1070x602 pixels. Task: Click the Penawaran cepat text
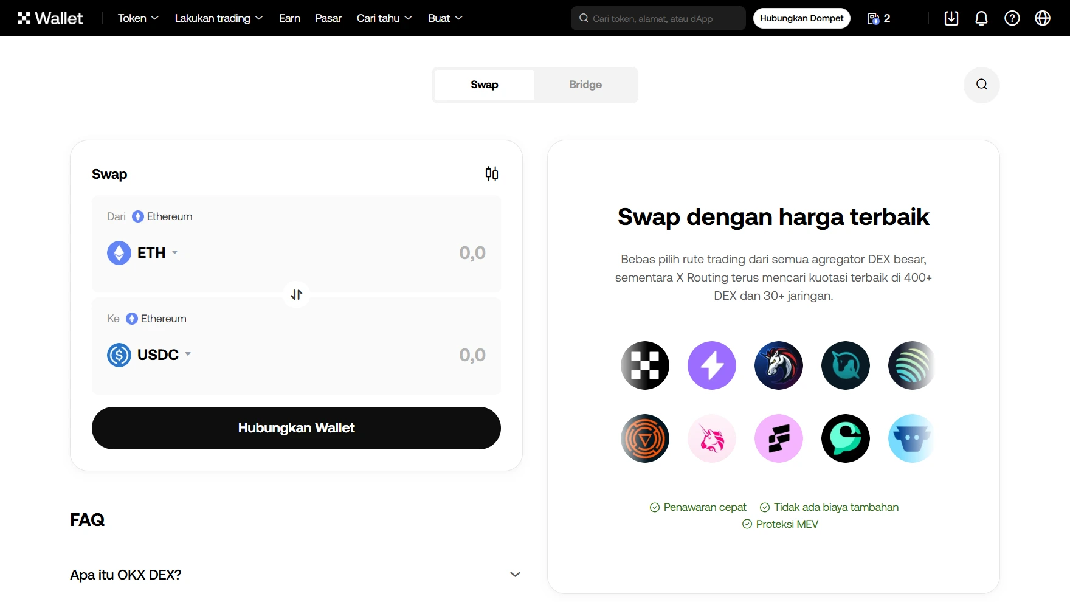[705, 507]
